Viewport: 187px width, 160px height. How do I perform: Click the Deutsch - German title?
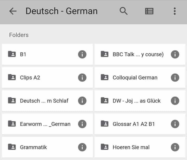[x=62, y=11]
